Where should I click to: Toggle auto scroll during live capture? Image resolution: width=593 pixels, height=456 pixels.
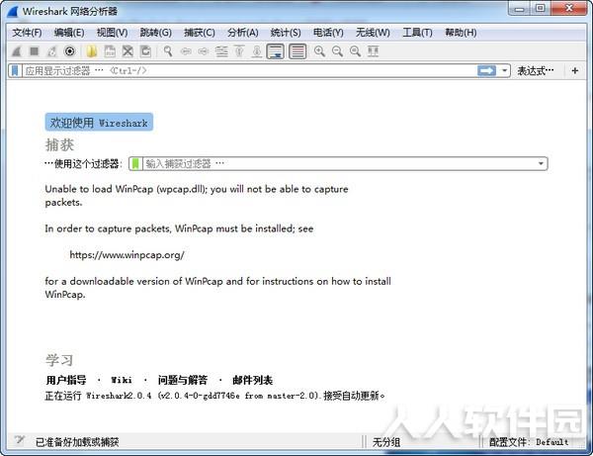[x=276, y=51]
